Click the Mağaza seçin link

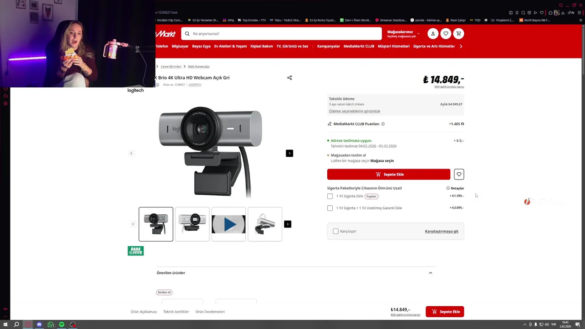pyautogui.click(x=382, y=161)
